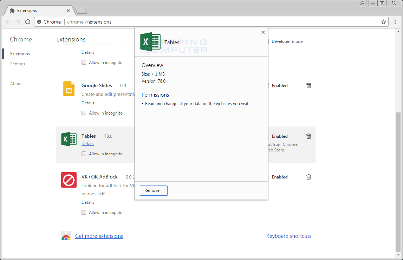Open Chrome's three-dot menu
The height and width of the screenshot is (260, 403).
[x=395, y=22]
